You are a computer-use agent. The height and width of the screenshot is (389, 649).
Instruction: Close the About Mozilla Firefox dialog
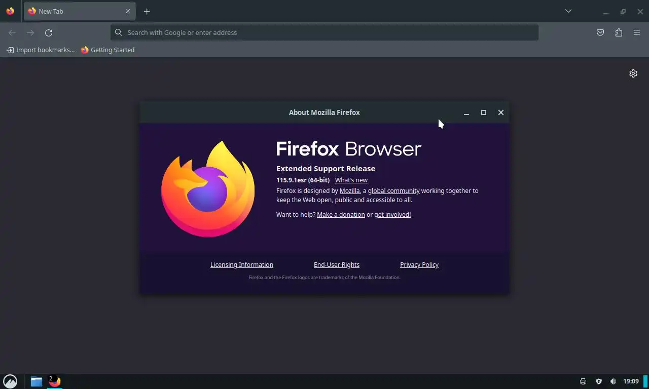tap(501, 112)
